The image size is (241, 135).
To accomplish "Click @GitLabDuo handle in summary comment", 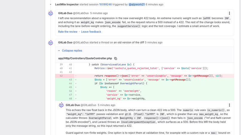I will pyautogui.click(x=81, y=13).
